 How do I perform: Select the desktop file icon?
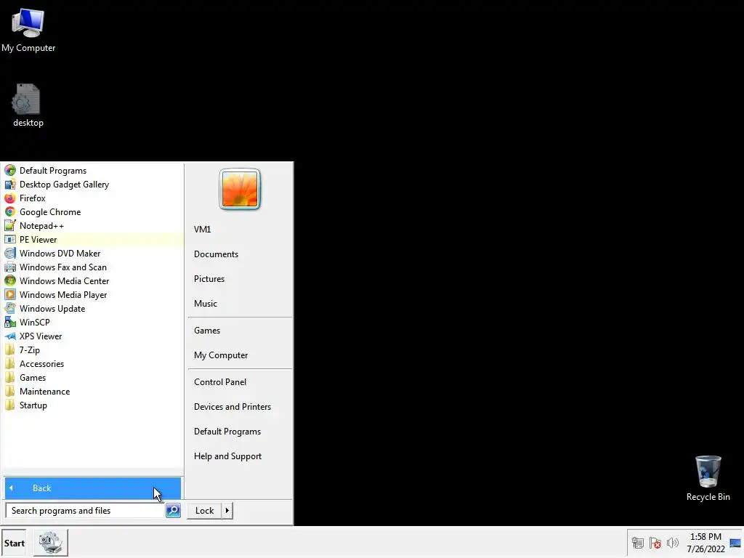click(x=26, y=99)
